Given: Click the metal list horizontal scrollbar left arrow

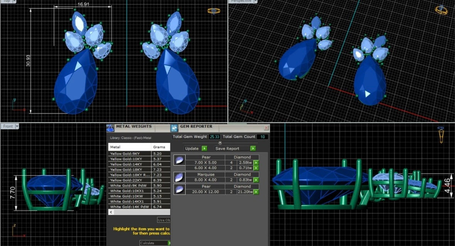Looking at the screenshot, I should click(x=112, y=212).
